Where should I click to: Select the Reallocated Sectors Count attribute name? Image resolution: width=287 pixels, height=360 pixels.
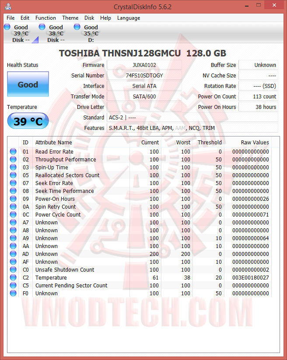tap(67, 175)
